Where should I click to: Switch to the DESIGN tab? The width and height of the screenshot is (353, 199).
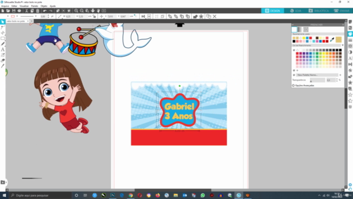coord(272,11)
